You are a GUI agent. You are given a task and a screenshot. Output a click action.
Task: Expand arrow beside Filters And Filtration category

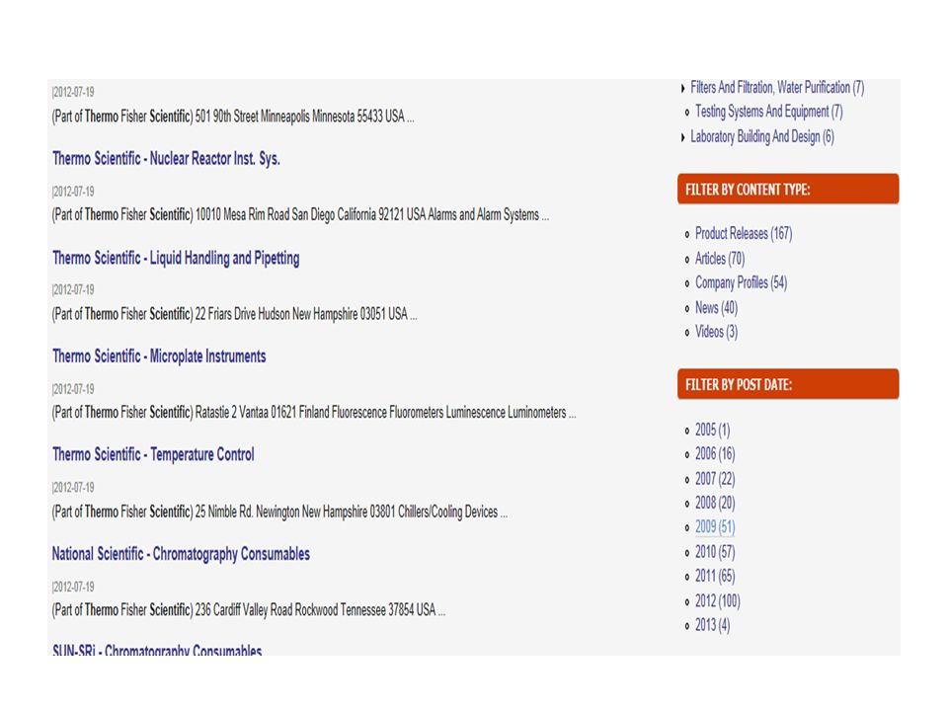683,88
